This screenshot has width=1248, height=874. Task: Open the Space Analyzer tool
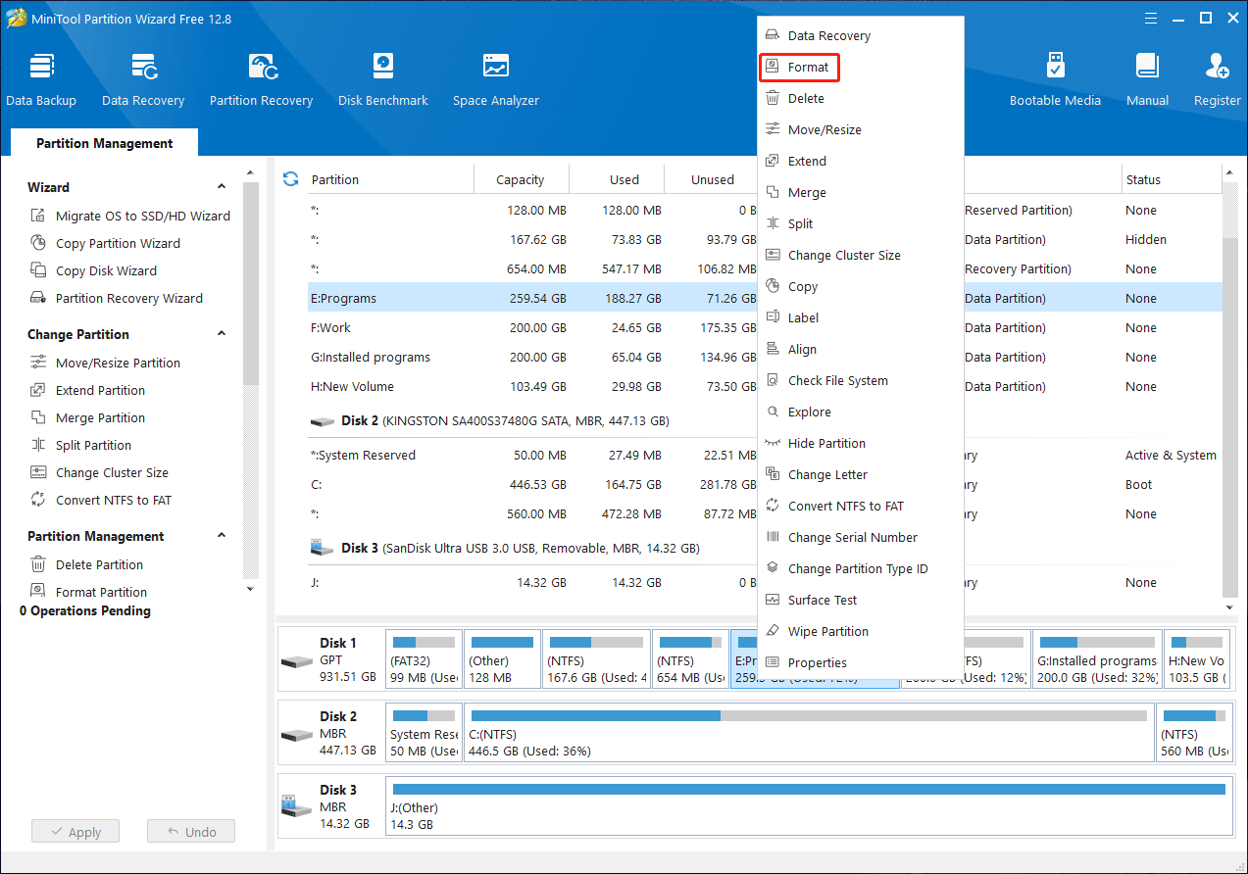click(495, 76)
